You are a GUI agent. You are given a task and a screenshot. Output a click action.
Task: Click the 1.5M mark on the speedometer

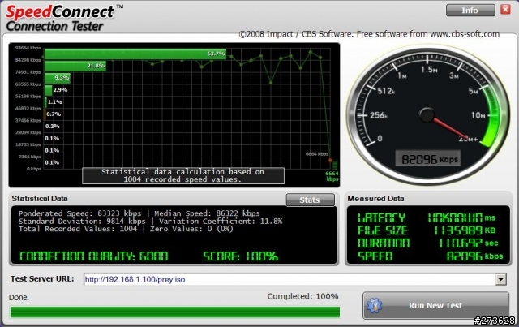429,70
